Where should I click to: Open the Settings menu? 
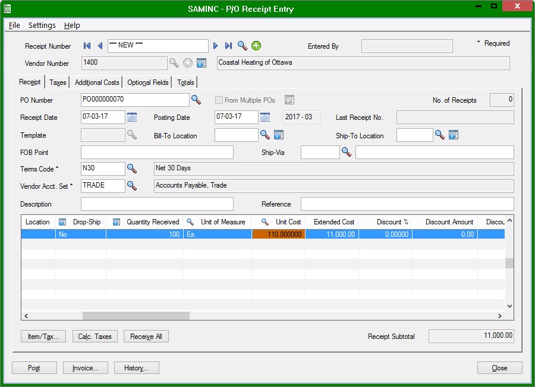click(42, 26)
